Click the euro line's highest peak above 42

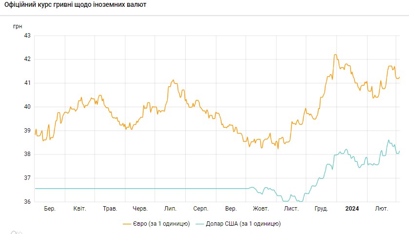click(x=335, y=55)
